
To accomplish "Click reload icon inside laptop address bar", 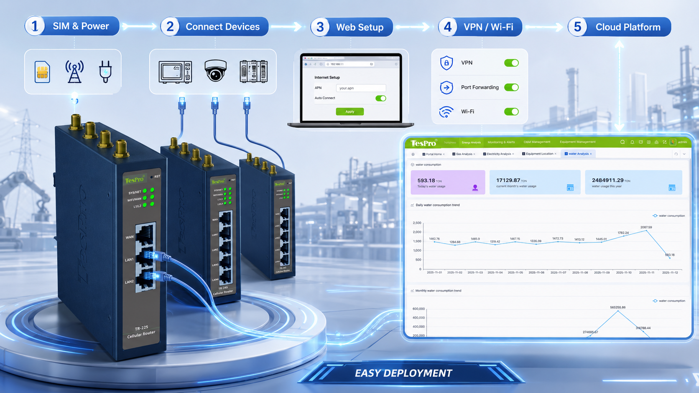I will click(x=371, y=64).
